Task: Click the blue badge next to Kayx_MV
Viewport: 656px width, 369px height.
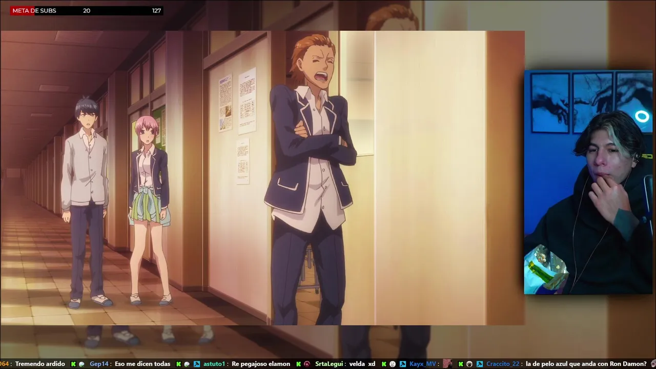Action: tap(403, 364)
